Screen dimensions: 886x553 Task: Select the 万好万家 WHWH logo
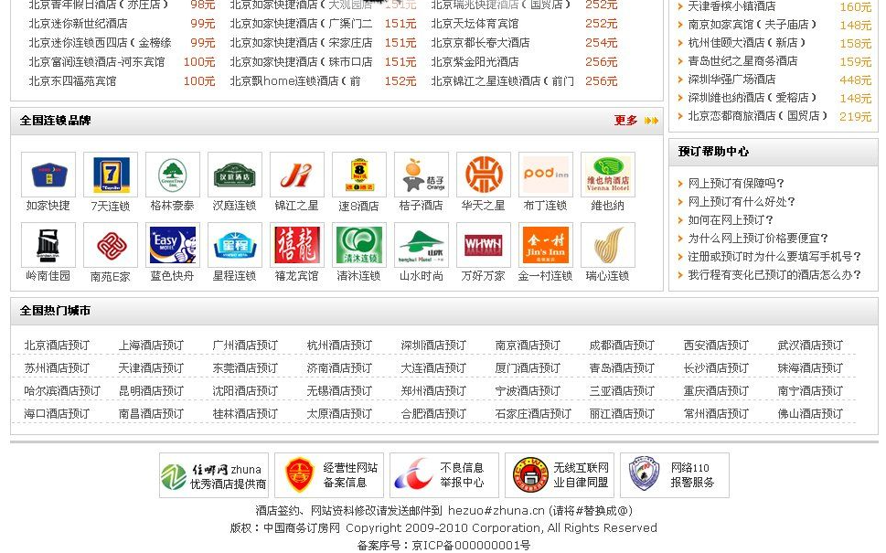(483, 245)
